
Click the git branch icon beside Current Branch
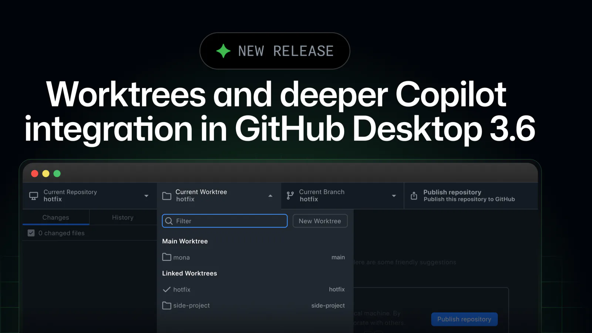290,195
